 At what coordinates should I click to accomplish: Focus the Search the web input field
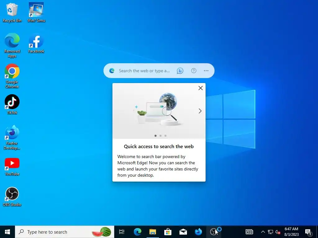[144, 71]
